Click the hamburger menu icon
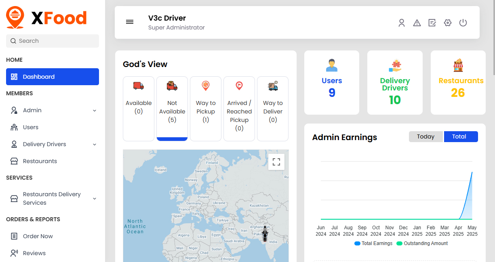Image resolution: width=495 pixels, height=262 pixels. click(x=130, y=22)
